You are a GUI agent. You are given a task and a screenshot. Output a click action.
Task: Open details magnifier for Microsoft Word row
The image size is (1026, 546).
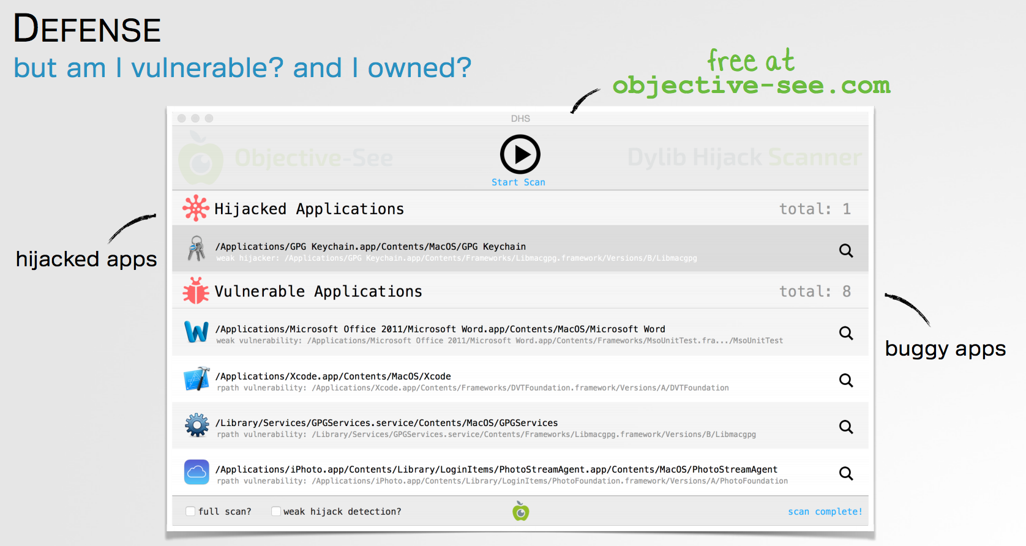846,333
